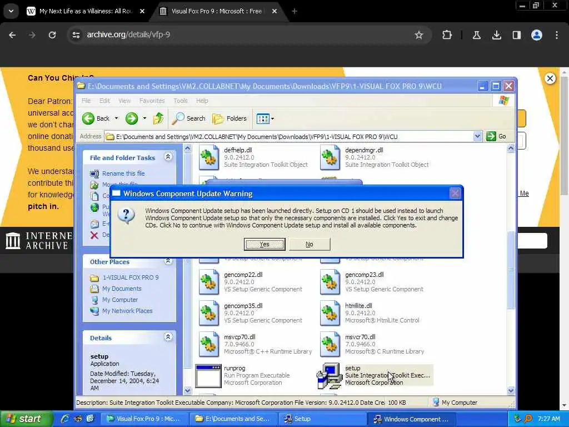Switch to Visual Fox Pro 9 taskbar item

pos(144,419)
